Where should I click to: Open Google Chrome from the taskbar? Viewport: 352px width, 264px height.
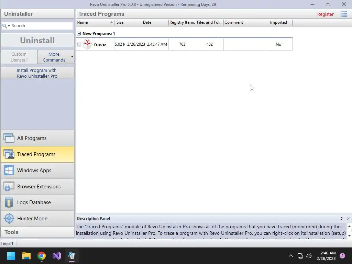coord(42,256)
